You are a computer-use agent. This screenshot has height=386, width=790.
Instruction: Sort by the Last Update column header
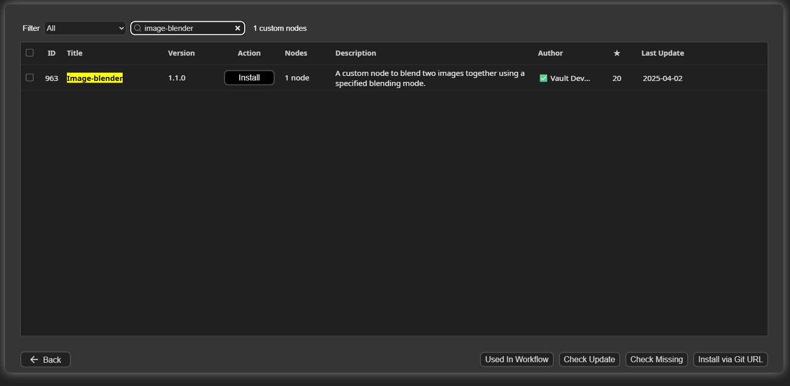[662, 53]
